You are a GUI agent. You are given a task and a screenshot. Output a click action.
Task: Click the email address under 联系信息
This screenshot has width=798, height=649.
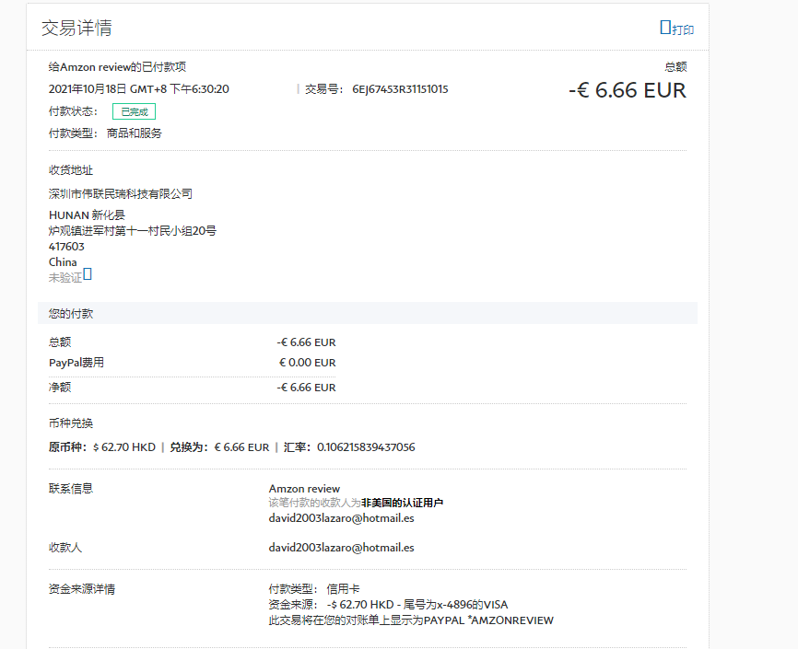pyautogui.click(x=341, y=518)
